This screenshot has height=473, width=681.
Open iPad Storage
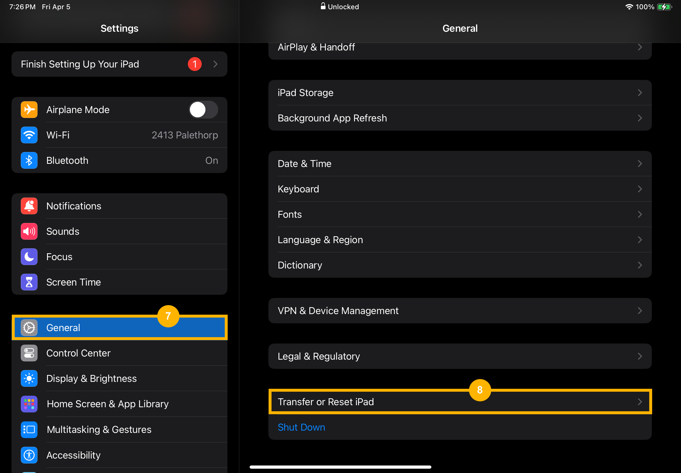(x=460, y=93)
